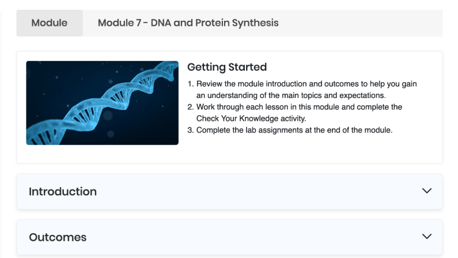Expand the Introduction section chevron
This screenshot has width=458, height=258.
coord(427,191)
